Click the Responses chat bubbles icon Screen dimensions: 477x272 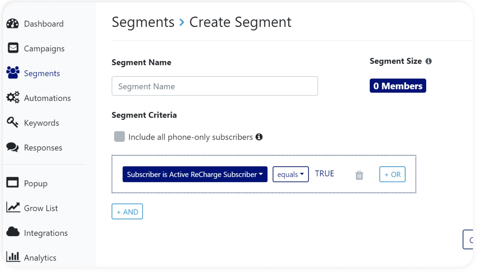click(x=13, y=147)
